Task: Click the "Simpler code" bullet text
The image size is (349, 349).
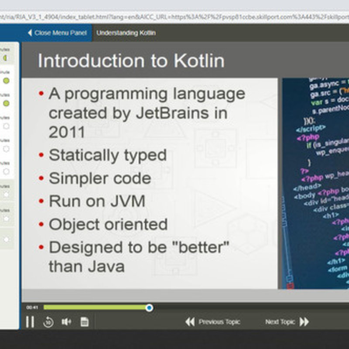Action: (x=100, y=178)
